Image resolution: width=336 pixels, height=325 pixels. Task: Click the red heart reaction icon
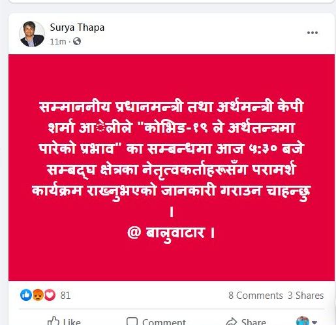(x=50, y=295)
